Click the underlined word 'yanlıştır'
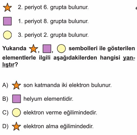 [129, 58]
